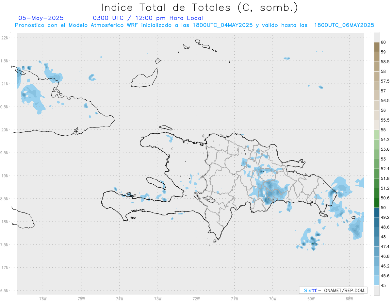Click the longitude label "75W"
The height and width of the screenshot is (303, 392).
[81, 298]
